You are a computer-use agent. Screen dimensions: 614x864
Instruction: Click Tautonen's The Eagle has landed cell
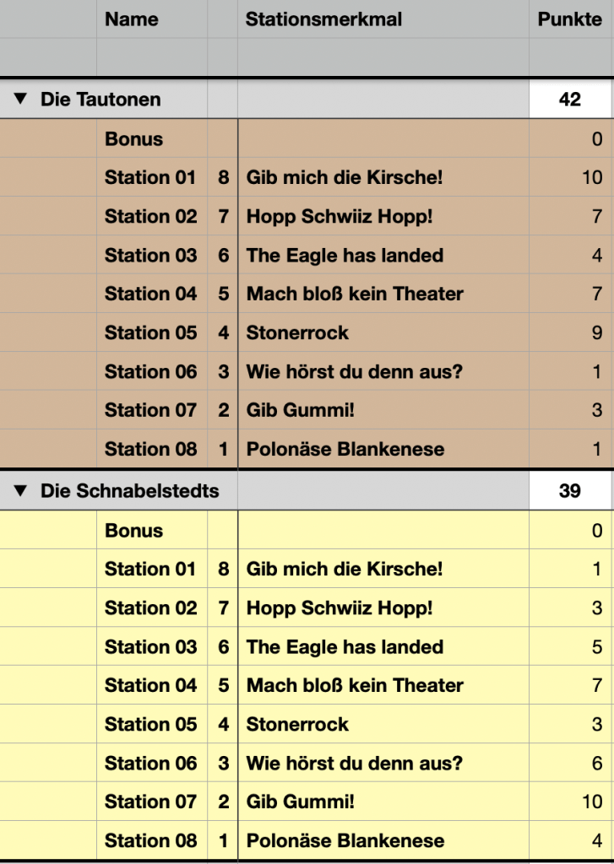click(345, 255)
